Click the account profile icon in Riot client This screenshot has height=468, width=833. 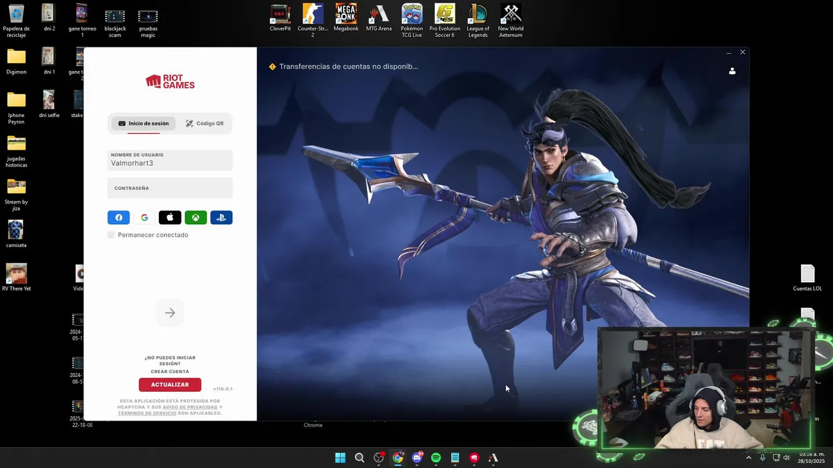click(x=732, y=71)
